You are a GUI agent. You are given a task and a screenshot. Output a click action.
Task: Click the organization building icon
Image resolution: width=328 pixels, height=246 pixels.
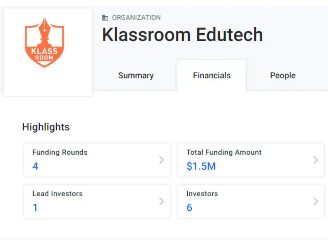(x=105, y=18)
